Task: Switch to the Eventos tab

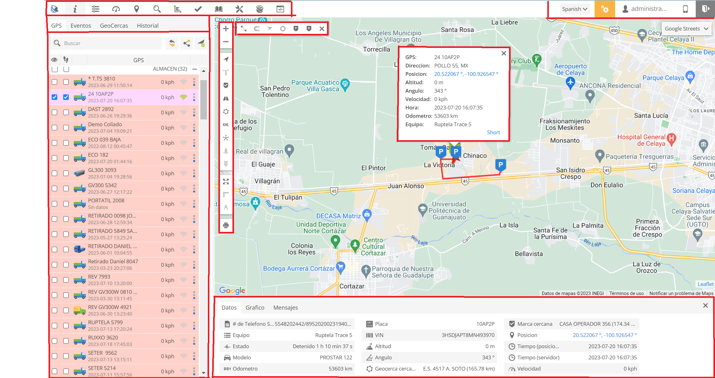Action: pos(81,26)
